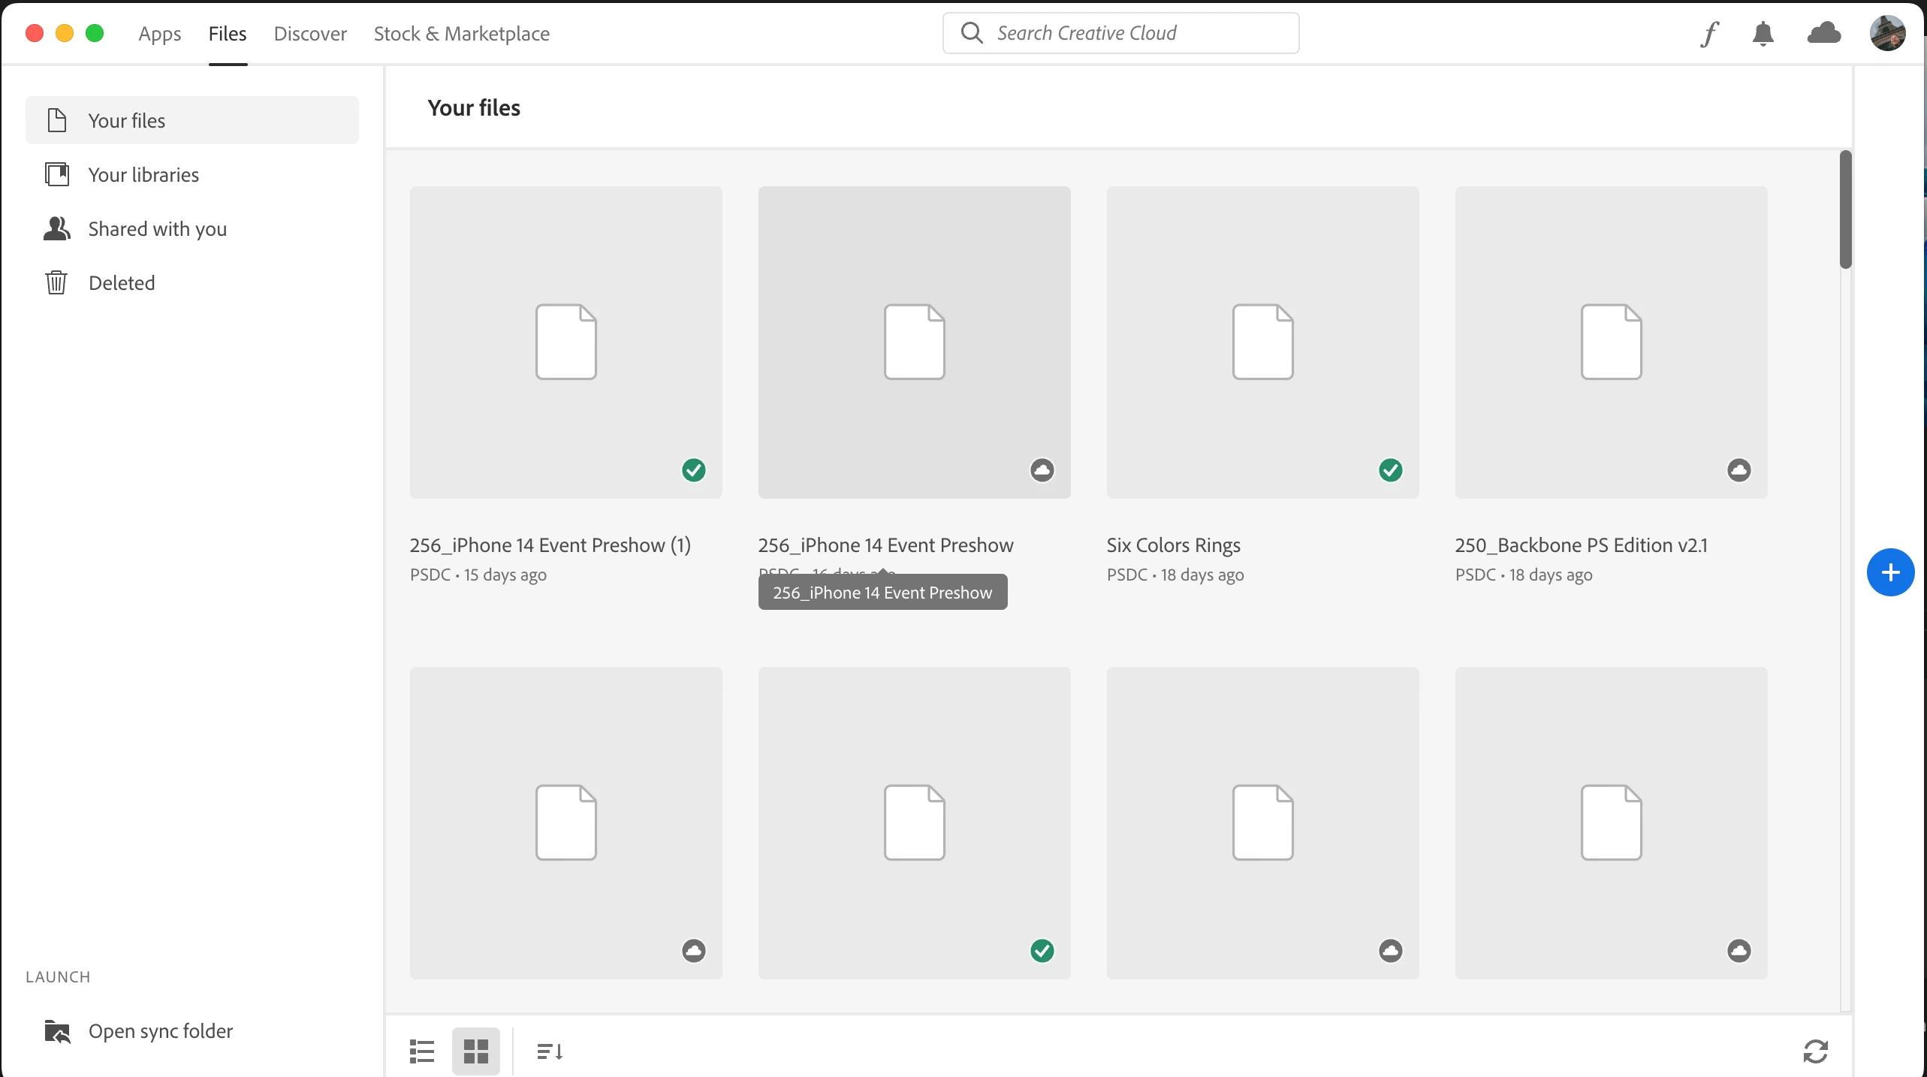Open the notifications bell
Image resolution: width=1927 pixels, height=1077 pixels.
(1763, 34)
